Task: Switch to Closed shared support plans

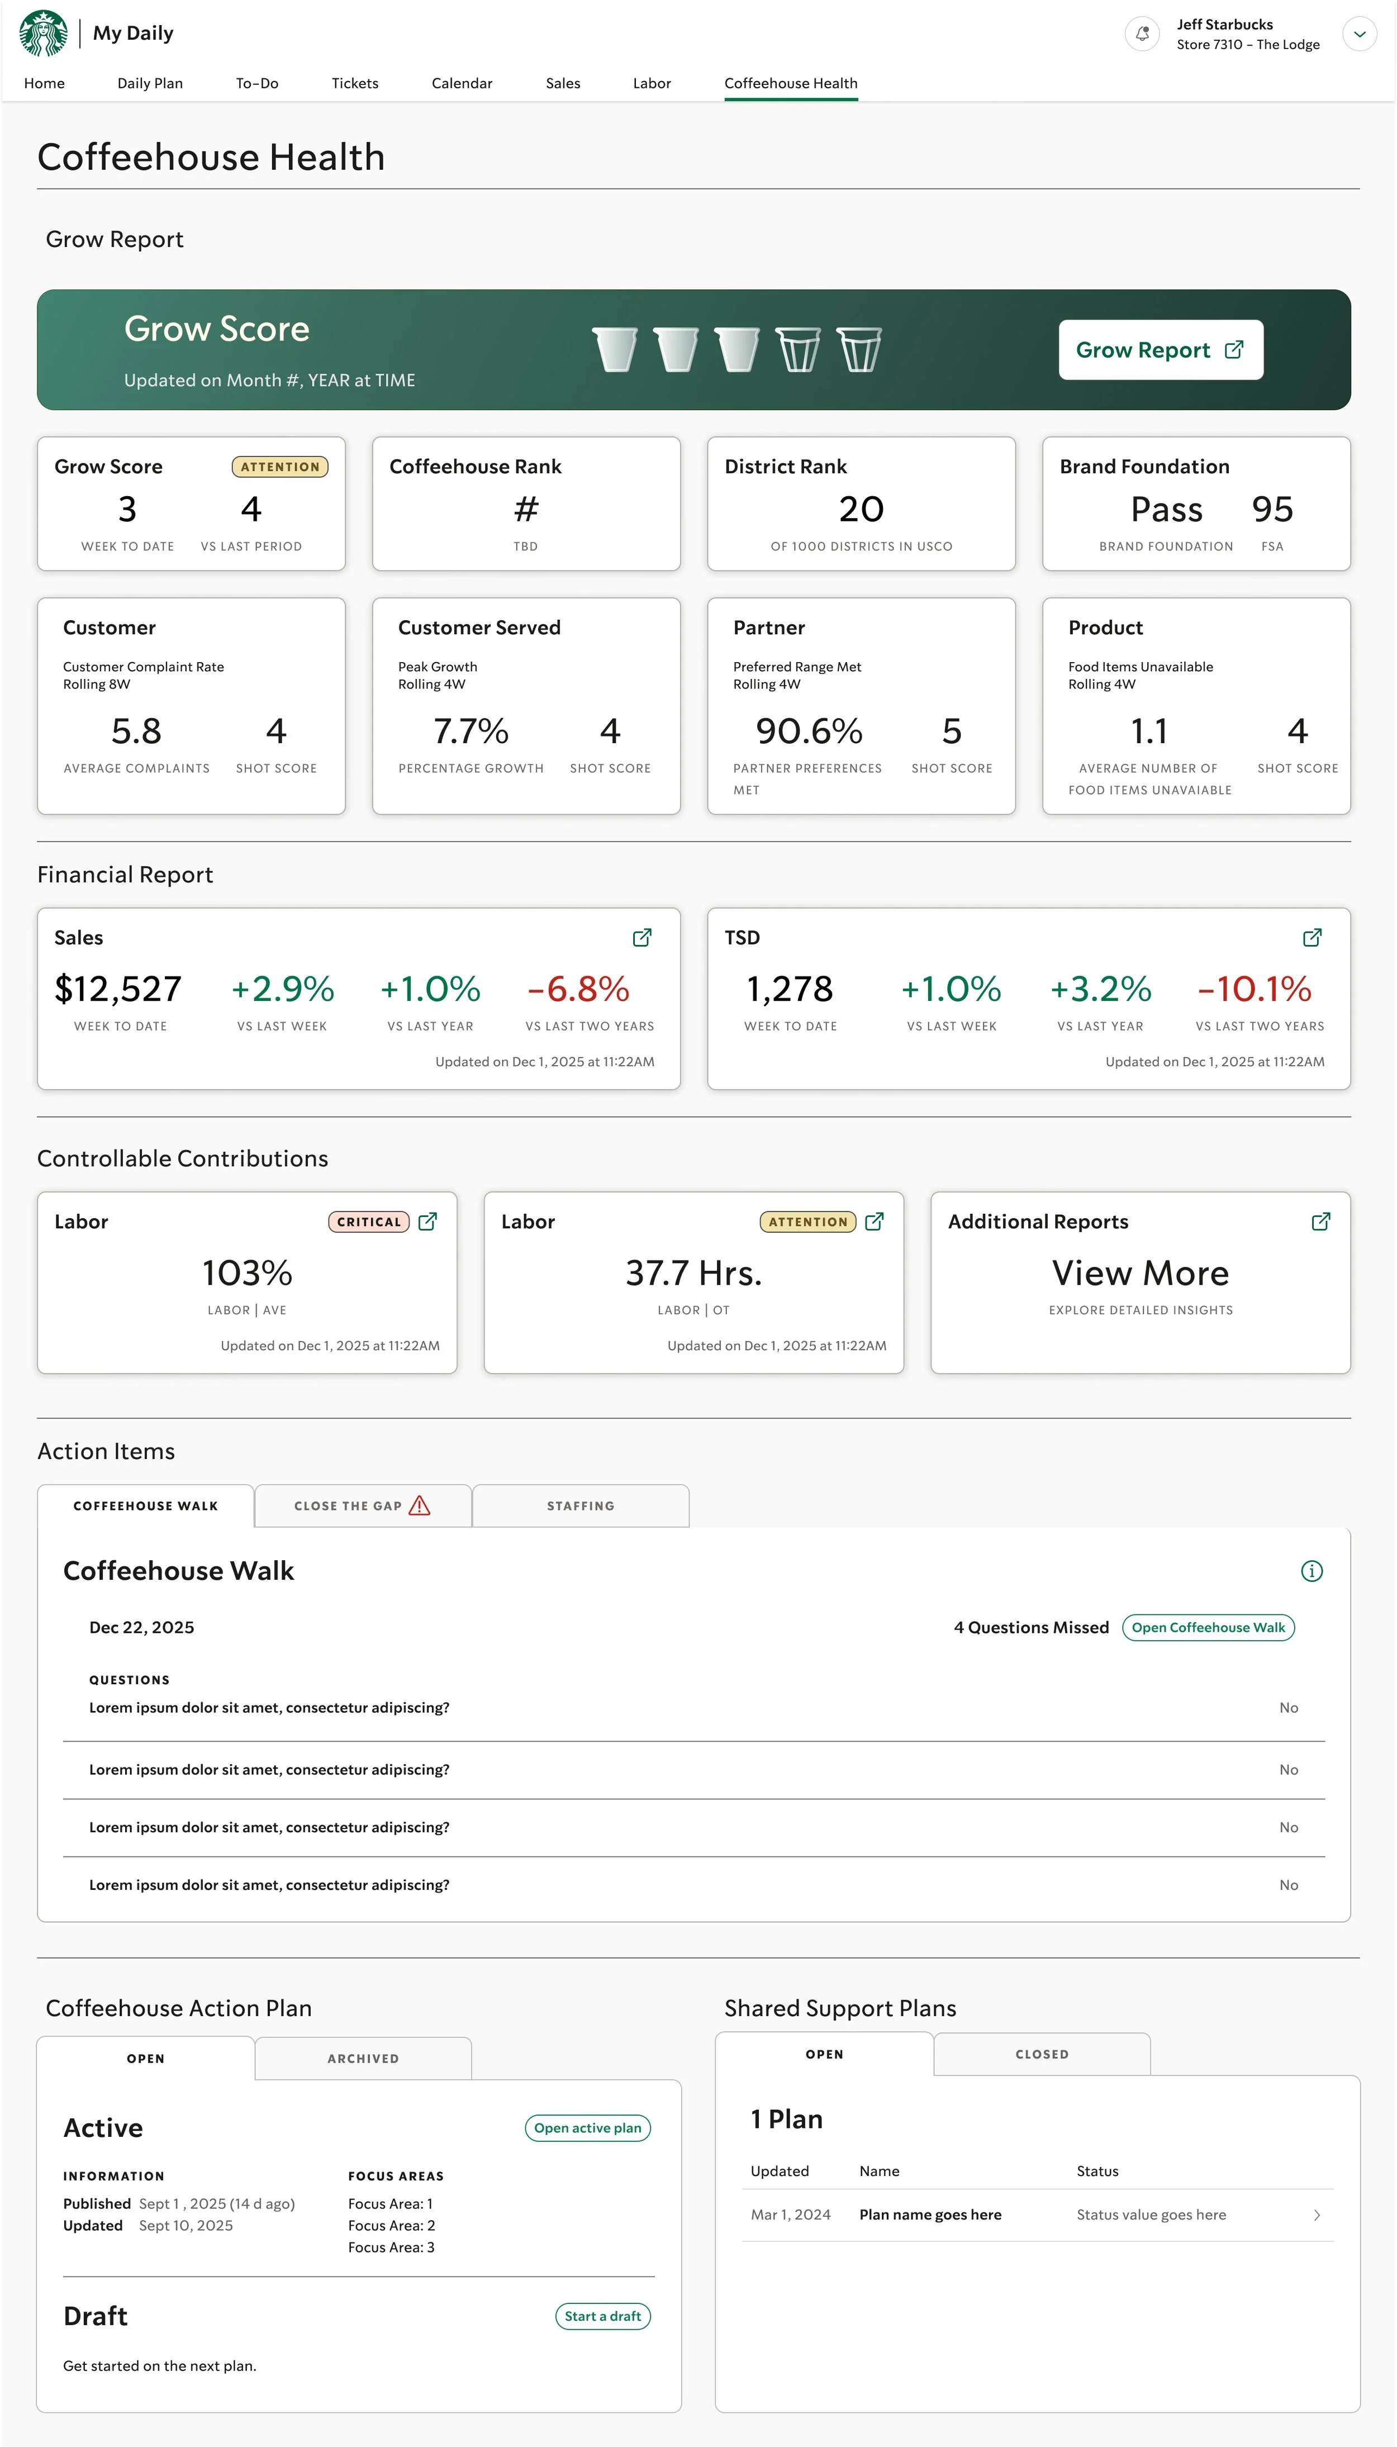Action: (x=1041, y=2054)
